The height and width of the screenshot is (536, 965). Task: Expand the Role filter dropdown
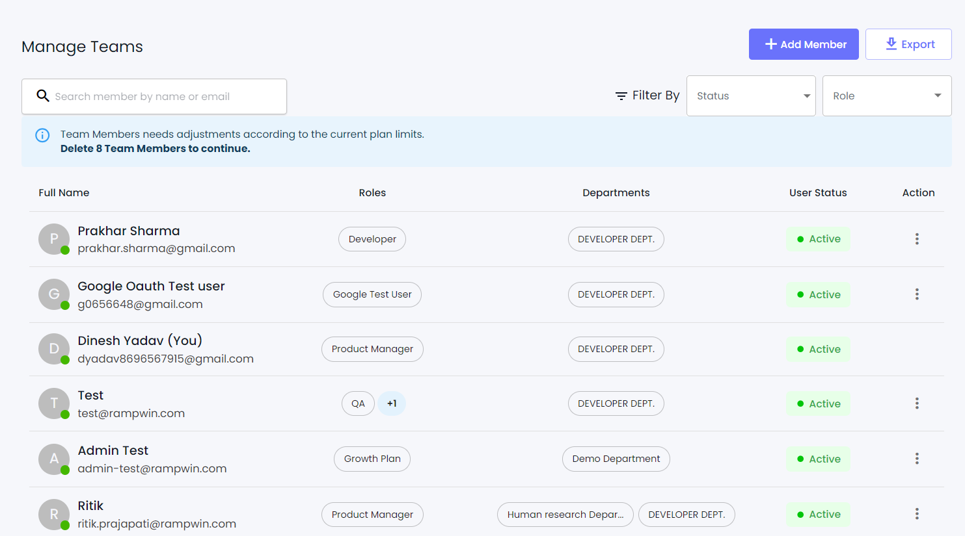886,96
